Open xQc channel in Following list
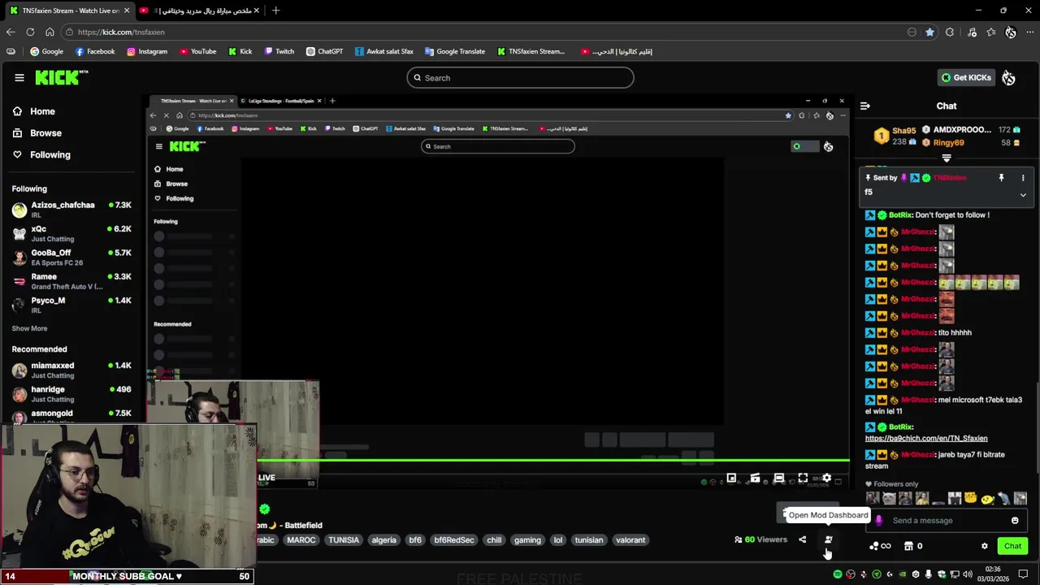This screenshot has width=1040, height=585. tap(71, 234)
